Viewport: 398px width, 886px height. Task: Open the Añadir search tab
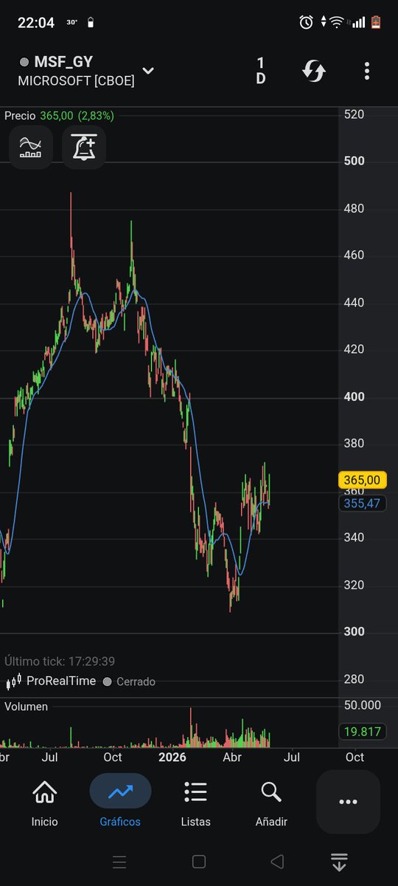pyautogui.click(x=271, y=803)
